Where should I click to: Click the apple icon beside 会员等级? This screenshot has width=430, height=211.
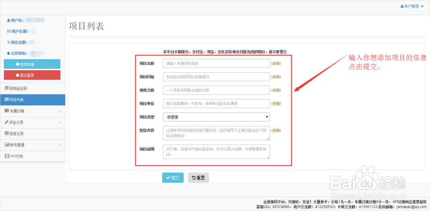(x=9, y=53)
